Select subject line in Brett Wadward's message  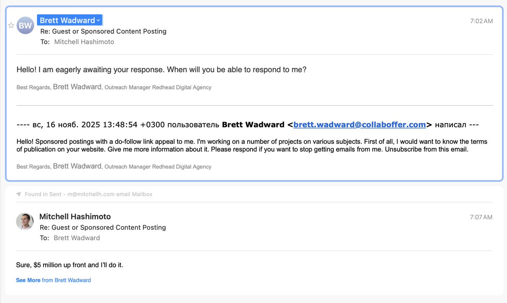tap(104, 31)
